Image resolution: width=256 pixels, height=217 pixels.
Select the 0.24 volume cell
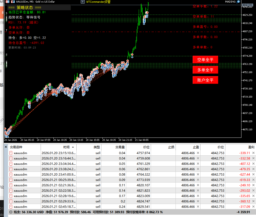[x=114, y=207]
